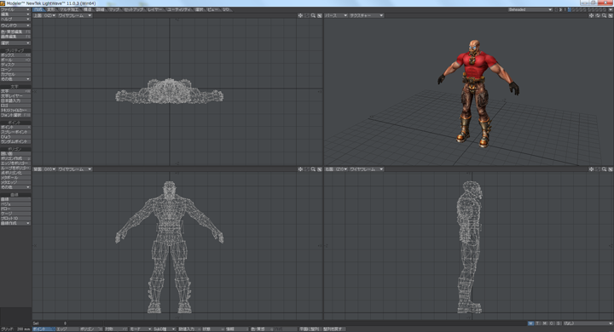
Task: Expand その他 under primitives section
Action: tap(15, 79)
